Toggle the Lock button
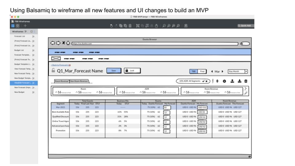This screenshot has height=166, width=295. point(132,71)
